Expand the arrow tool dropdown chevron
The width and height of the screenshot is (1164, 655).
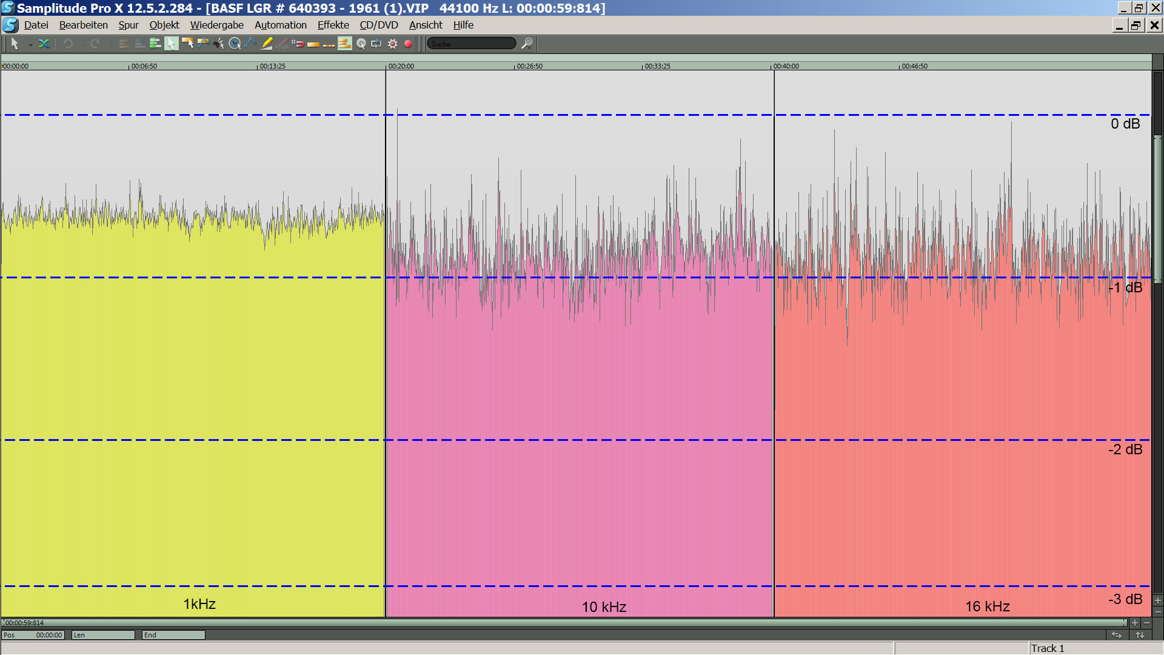coord(30,45)
